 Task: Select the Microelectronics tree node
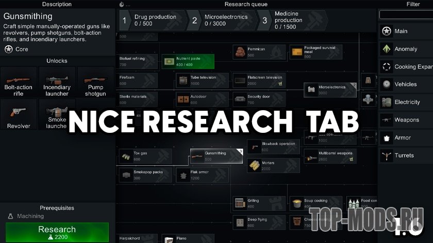[x=330, y=90]
